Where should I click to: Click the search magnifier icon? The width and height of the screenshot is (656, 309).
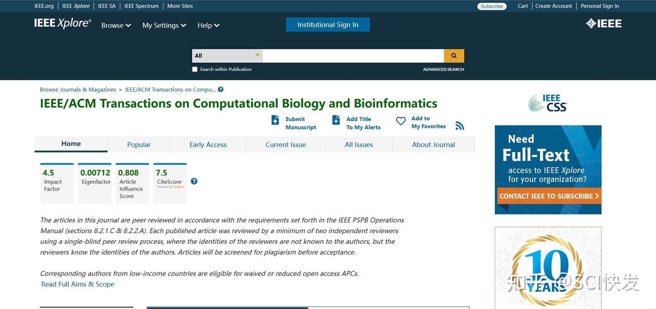point(453,55)
